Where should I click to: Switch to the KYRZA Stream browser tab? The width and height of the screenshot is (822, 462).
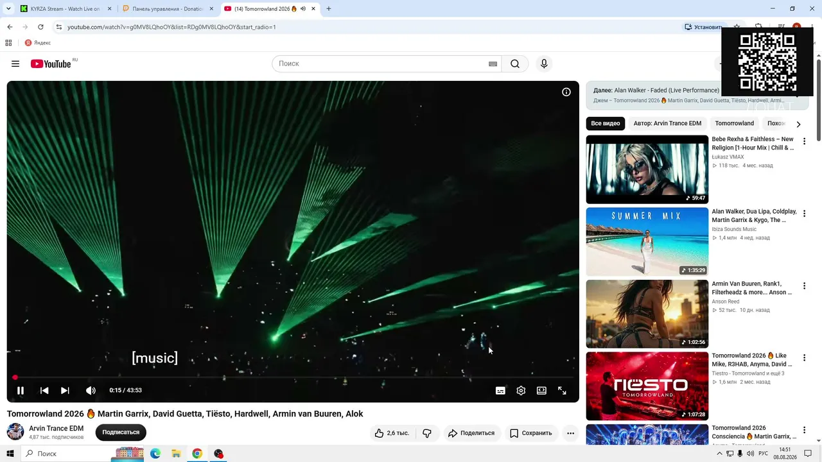[x=66, y=9]
